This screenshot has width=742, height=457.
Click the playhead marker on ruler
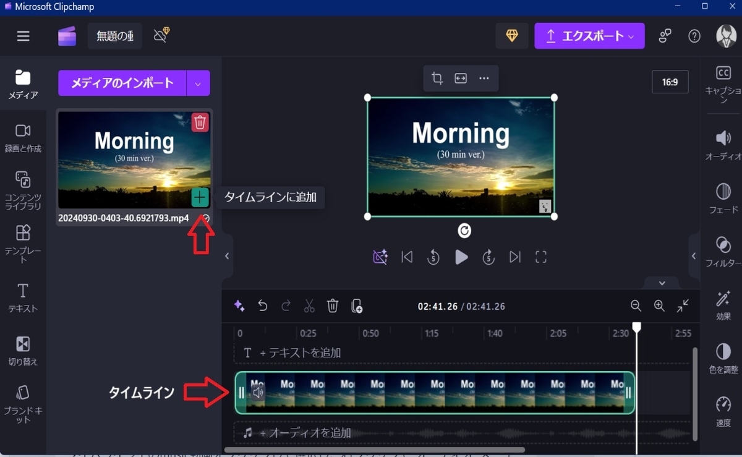coord(636,327)
